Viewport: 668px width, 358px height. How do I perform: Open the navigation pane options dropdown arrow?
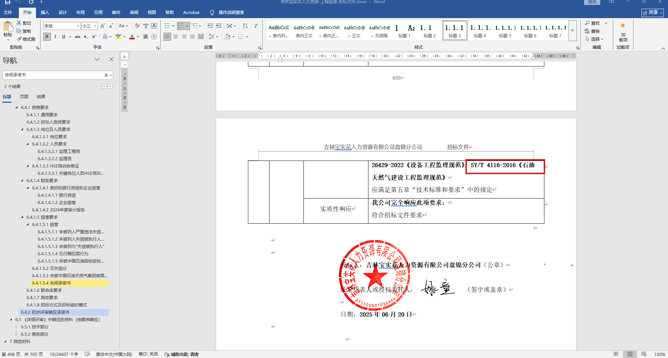[97, 60]
